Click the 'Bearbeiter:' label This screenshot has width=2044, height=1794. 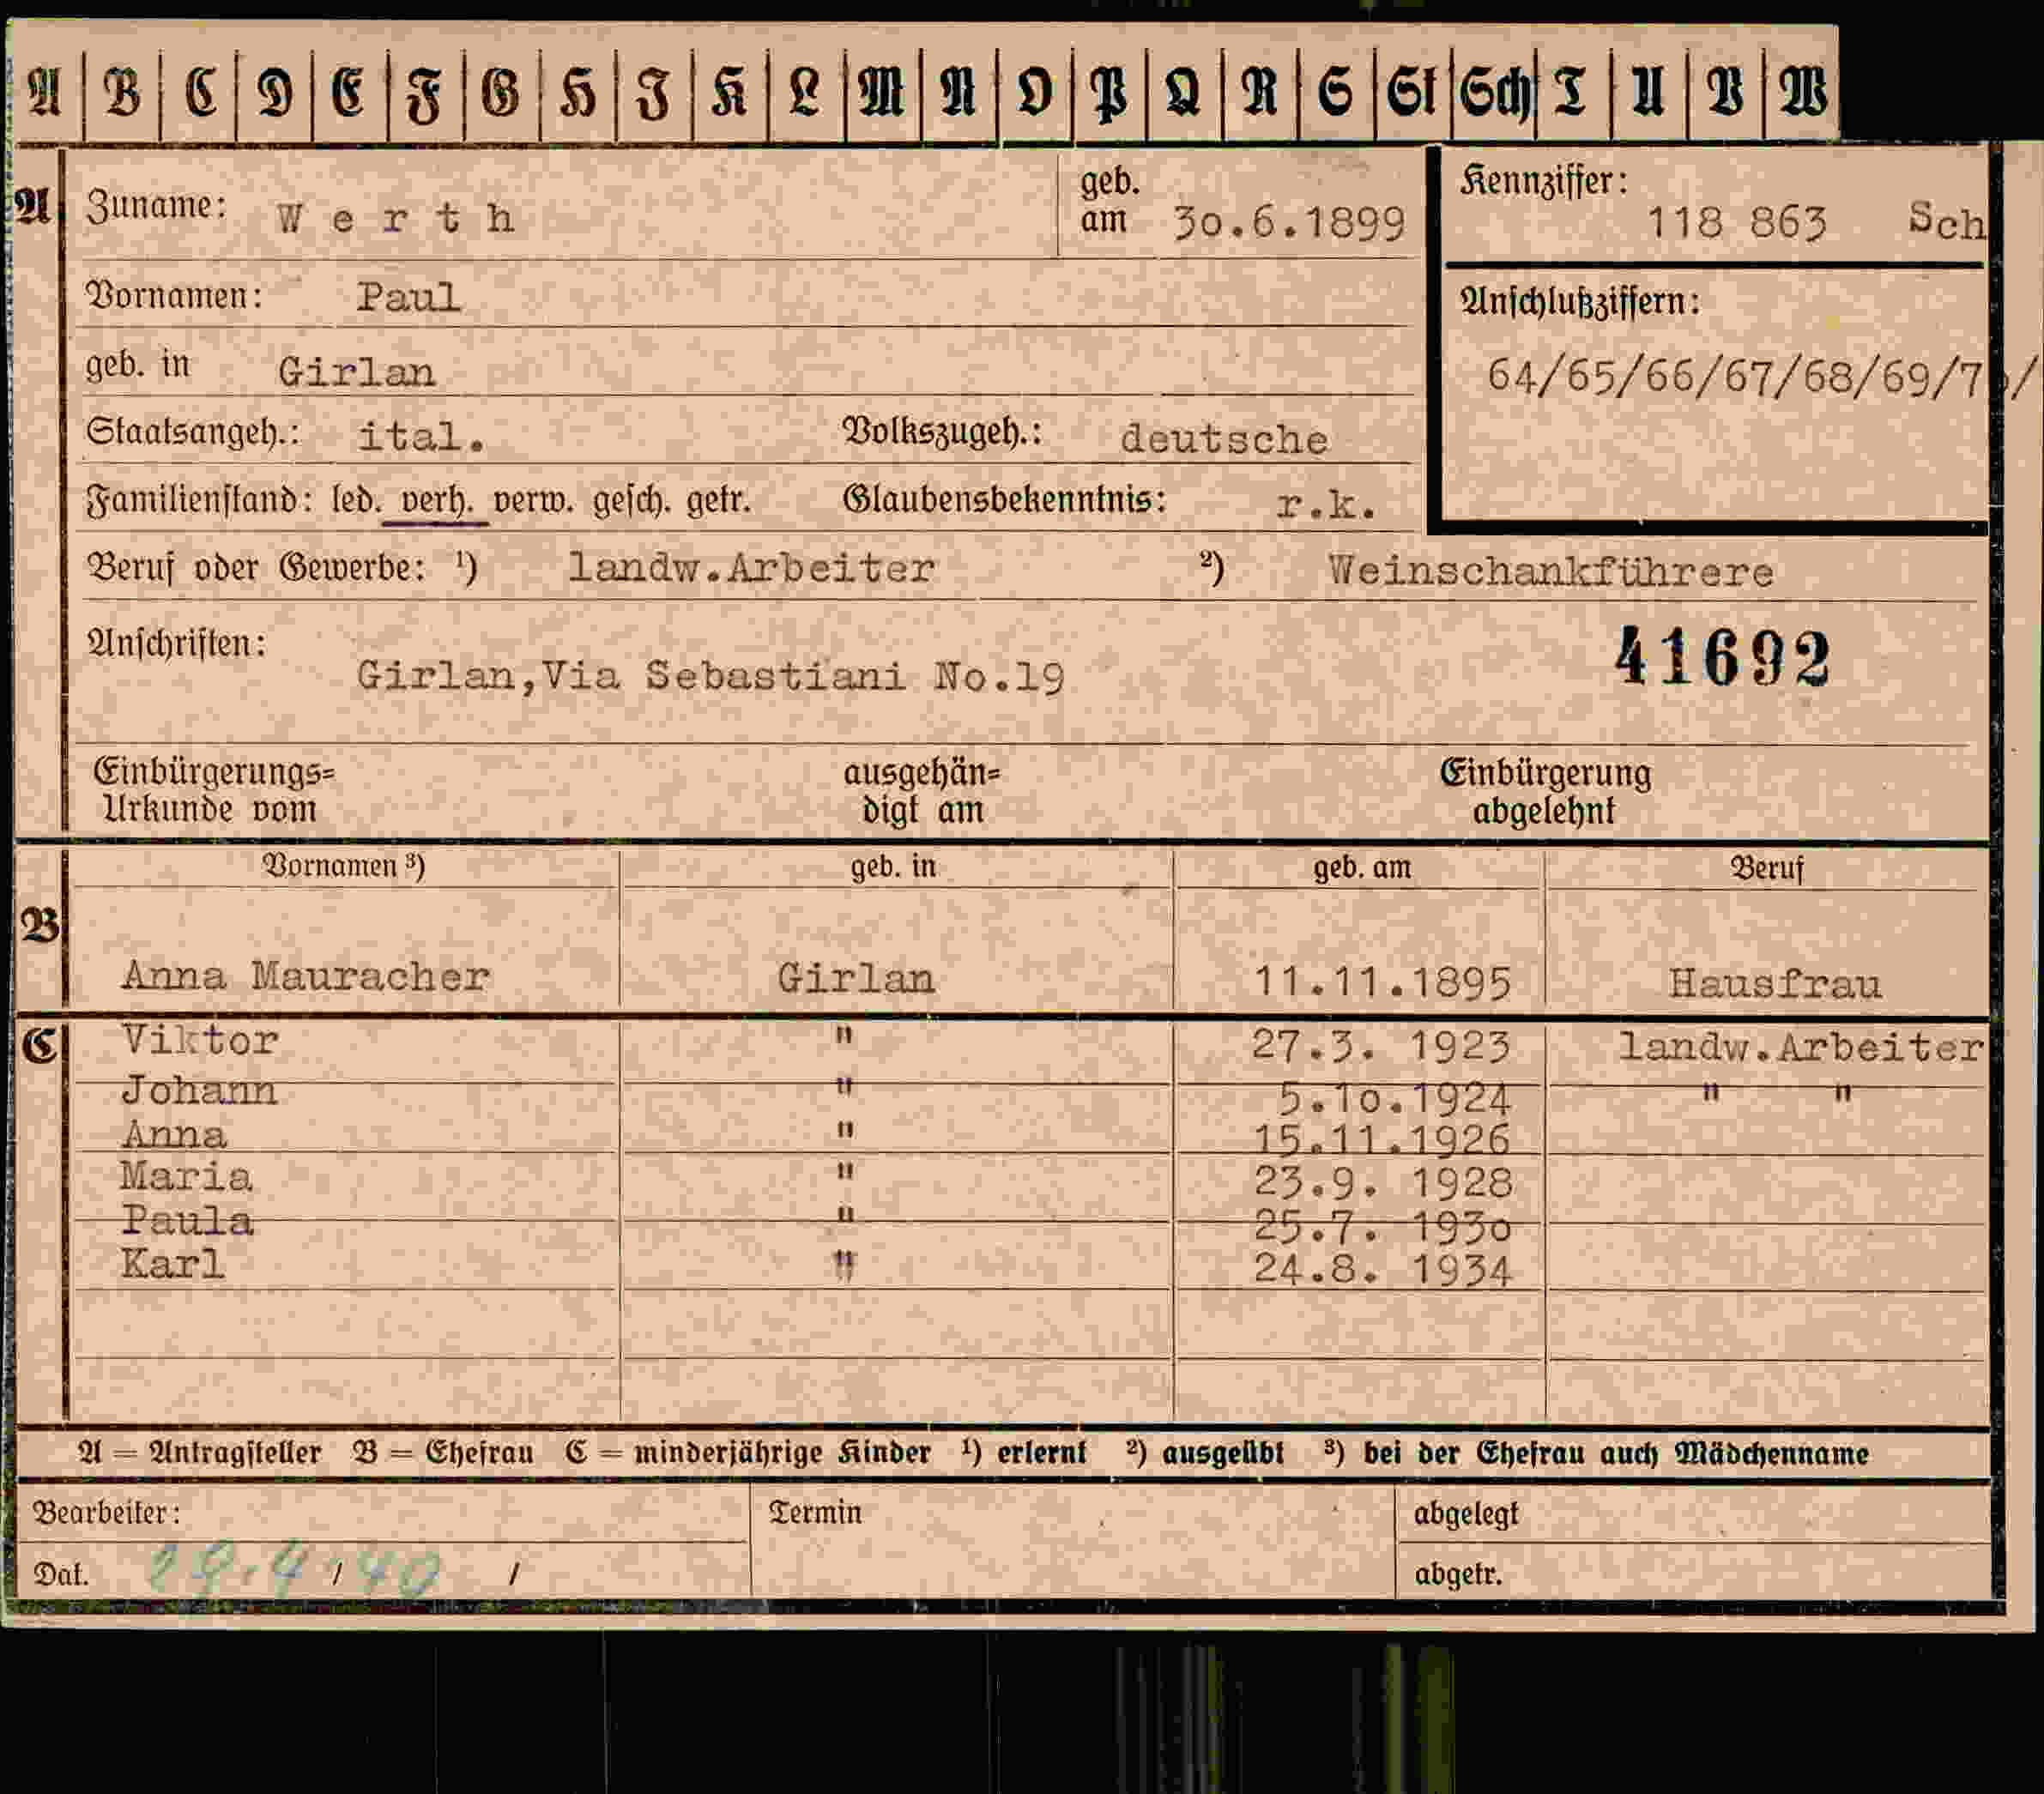(x=107, y=1513)
